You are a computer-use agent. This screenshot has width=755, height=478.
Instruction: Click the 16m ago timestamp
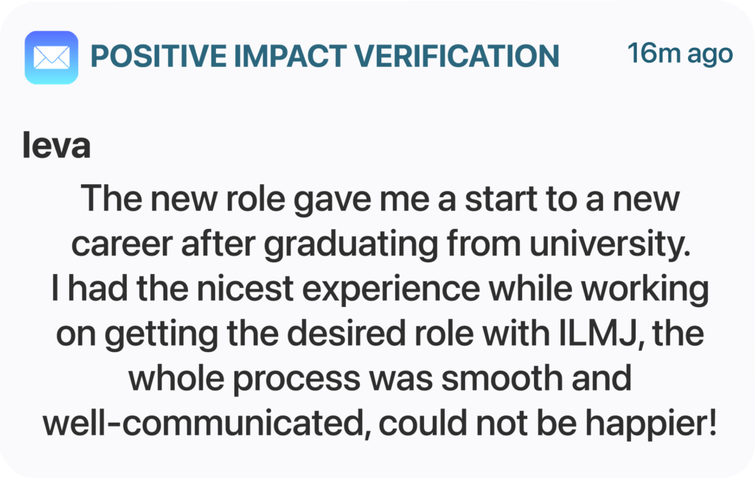click(x=680, y=53)
